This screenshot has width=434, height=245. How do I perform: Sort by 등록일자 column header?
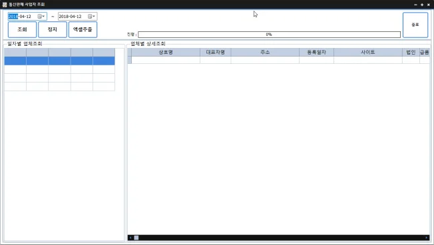316,52
